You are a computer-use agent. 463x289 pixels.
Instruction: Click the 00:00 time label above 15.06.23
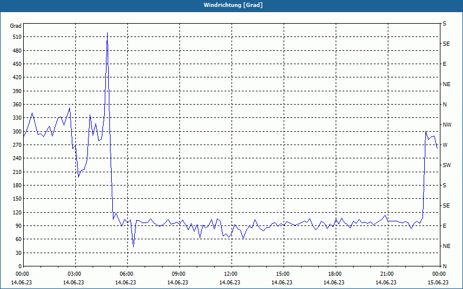pos(439,274)
